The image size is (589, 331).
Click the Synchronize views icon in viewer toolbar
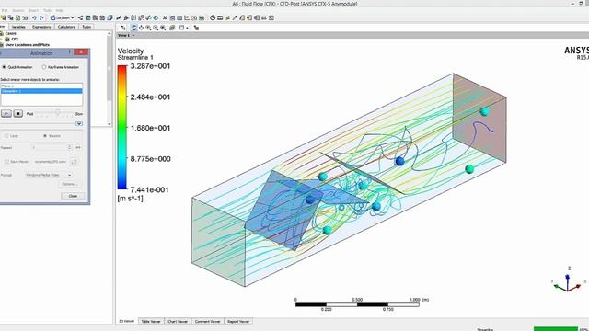click(x=196, y=28)
